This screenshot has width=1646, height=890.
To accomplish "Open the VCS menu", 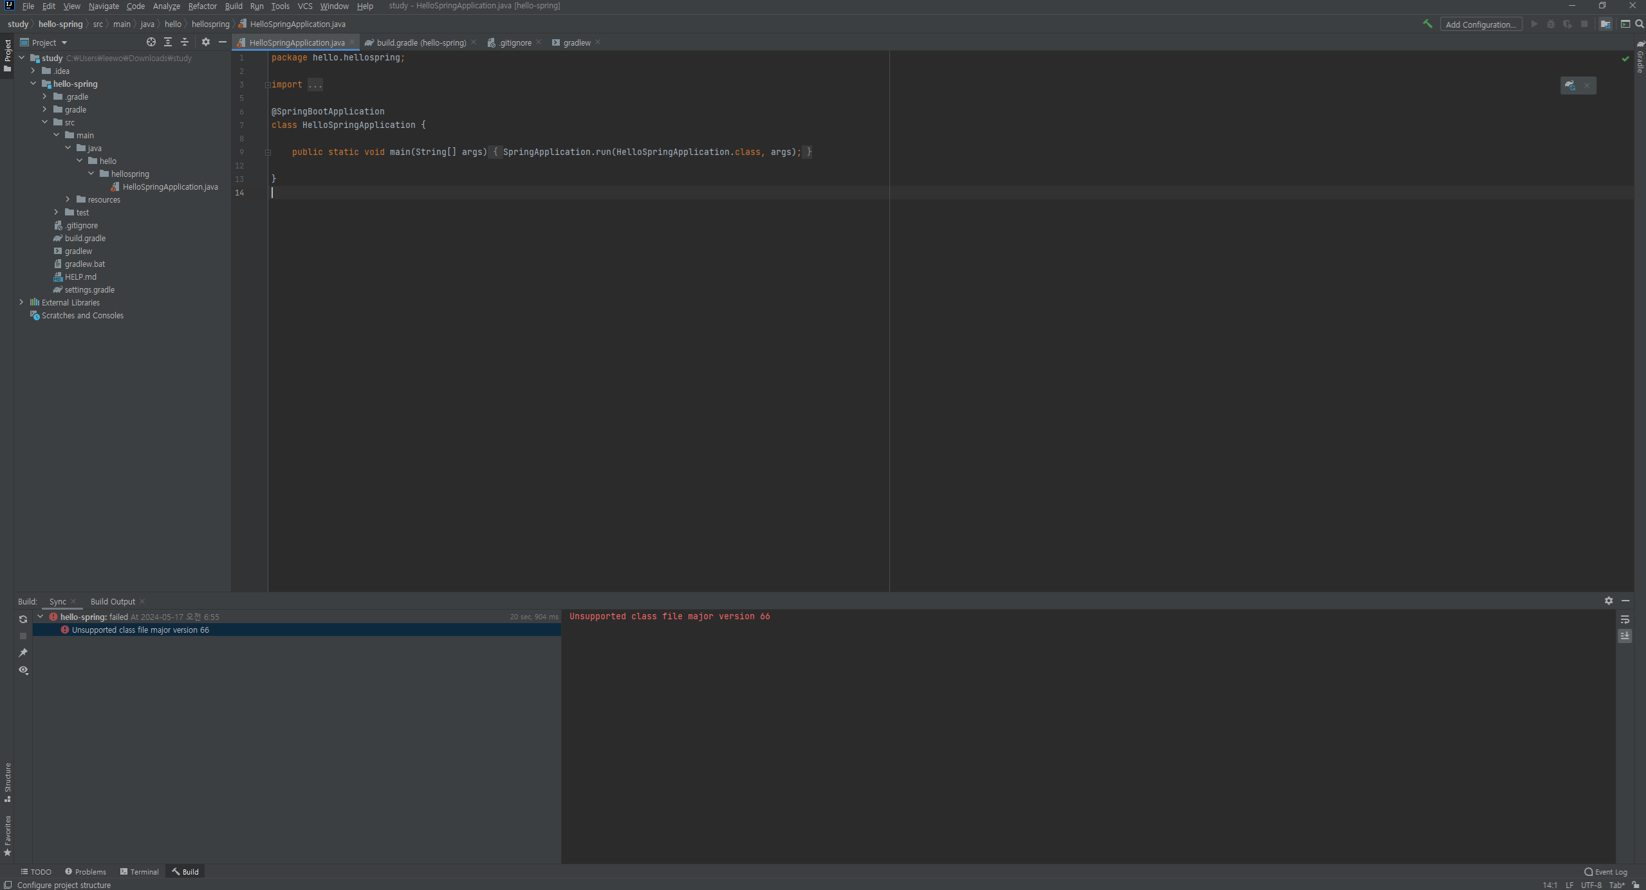I will pyautogui.click(x=305, y=6).
